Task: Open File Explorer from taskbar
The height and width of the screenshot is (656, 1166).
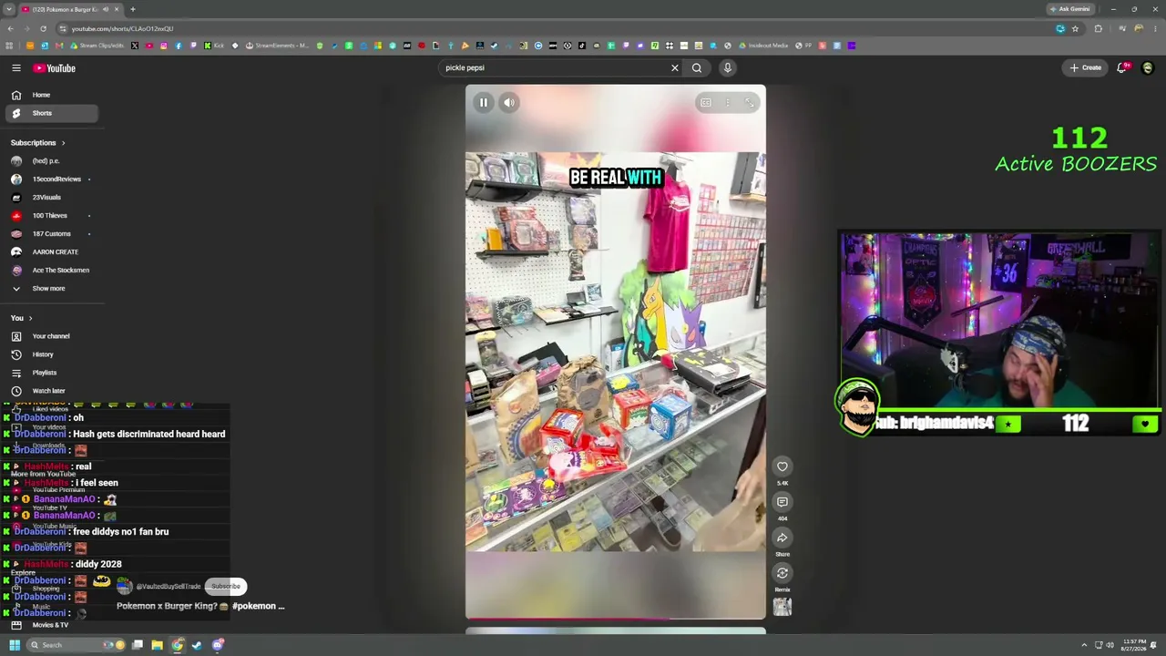Action: coord(158,646)
